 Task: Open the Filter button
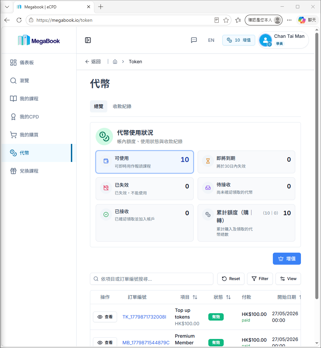click(260, 279)
